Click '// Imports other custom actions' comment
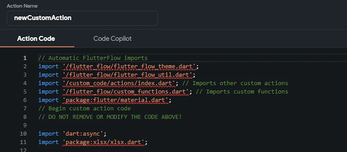 pos(235,83)
